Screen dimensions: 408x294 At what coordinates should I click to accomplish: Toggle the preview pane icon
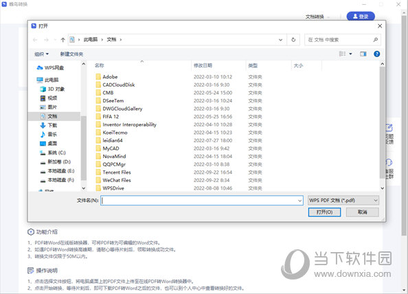tap(363, 54)
